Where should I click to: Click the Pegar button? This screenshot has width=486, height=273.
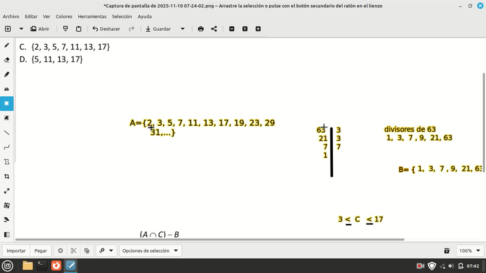tap(41, 251)
